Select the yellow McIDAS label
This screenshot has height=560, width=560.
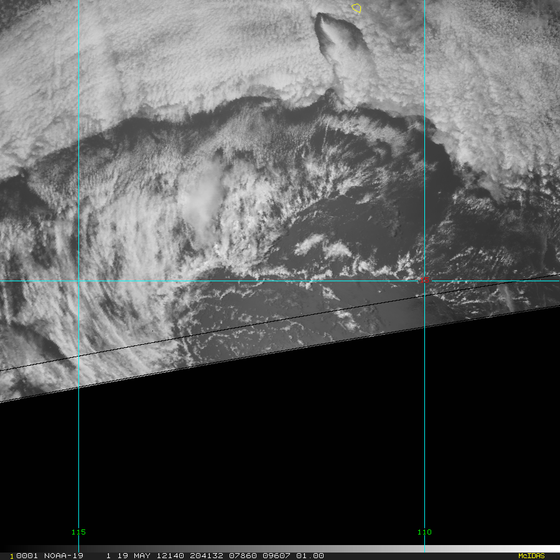(531, 556)
